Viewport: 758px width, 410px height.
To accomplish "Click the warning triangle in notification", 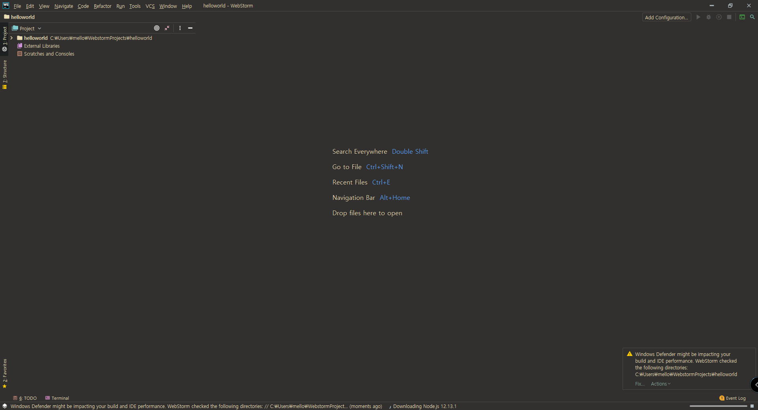I will click(630, 354).
